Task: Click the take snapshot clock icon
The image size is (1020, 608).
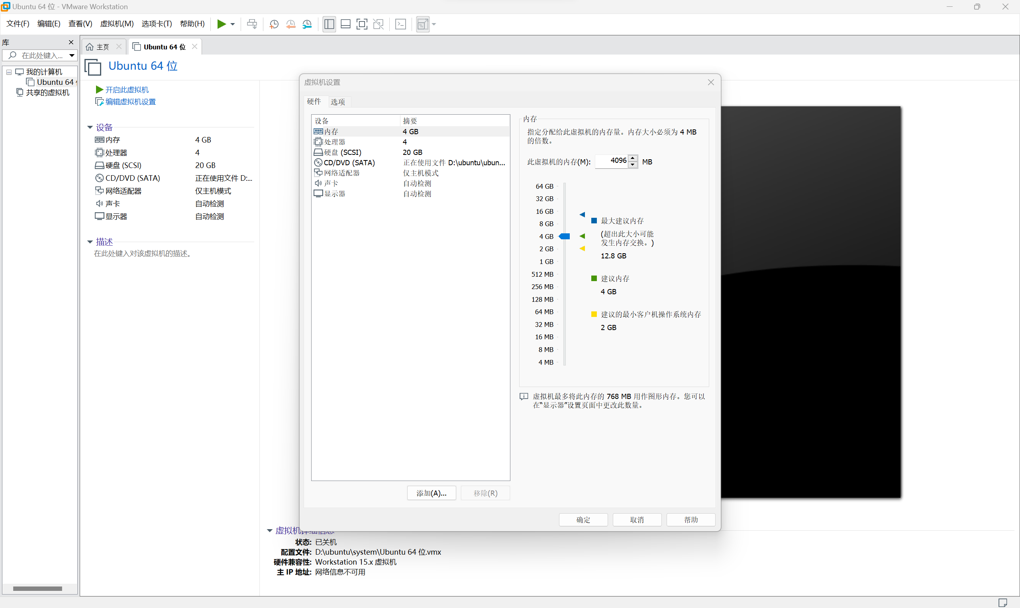Action: (274, 24)
